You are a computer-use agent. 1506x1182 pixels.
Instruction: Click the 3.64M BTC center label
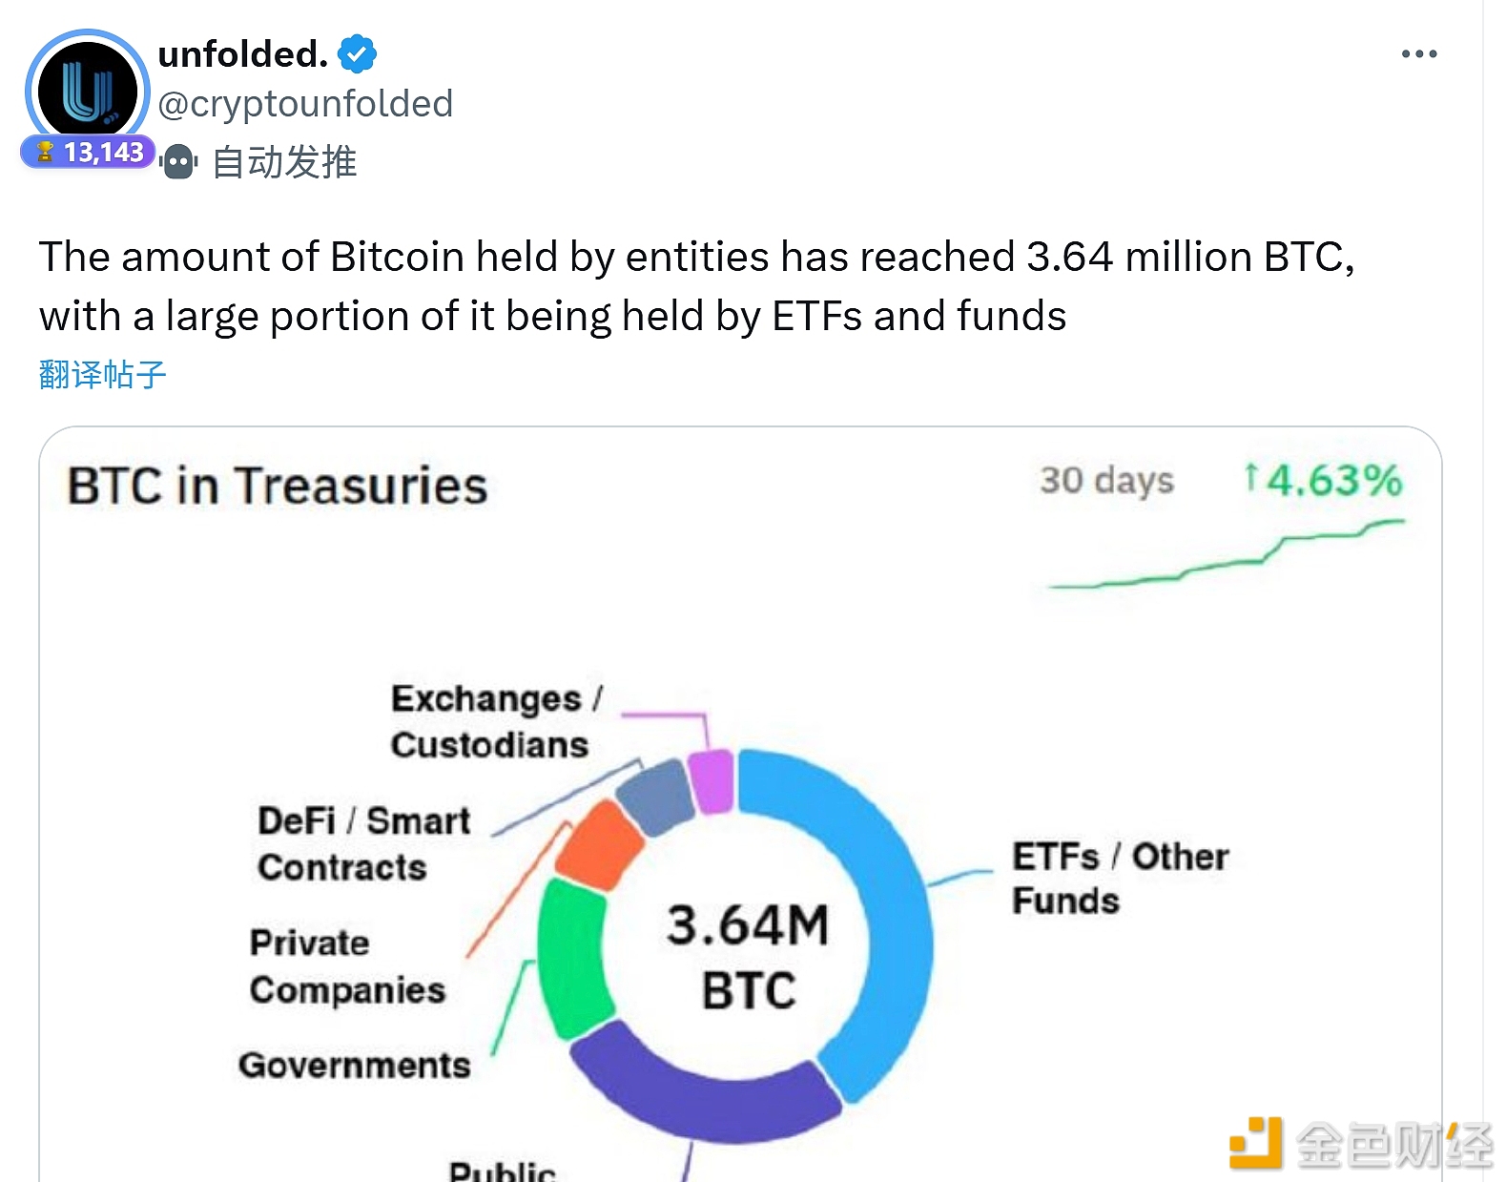tap(749, 956)
